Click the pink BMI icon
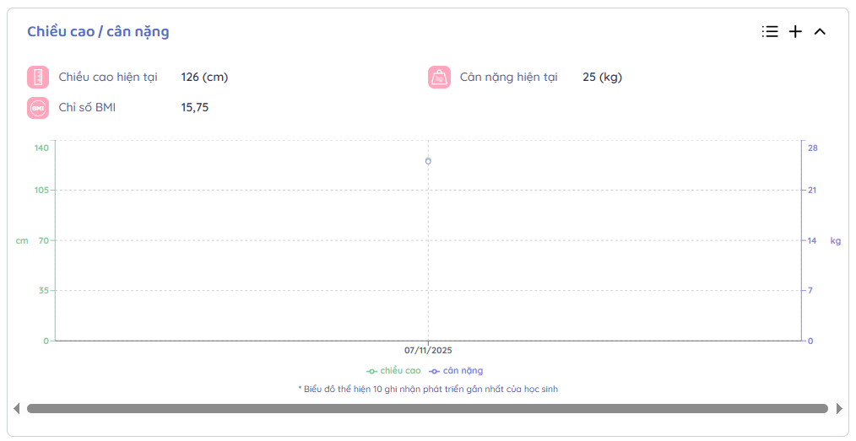 [38, 108]
